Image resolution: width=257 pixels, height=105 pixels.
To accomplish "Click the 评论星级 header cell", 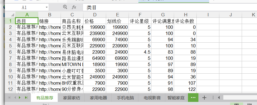I will tap(140, 21).
